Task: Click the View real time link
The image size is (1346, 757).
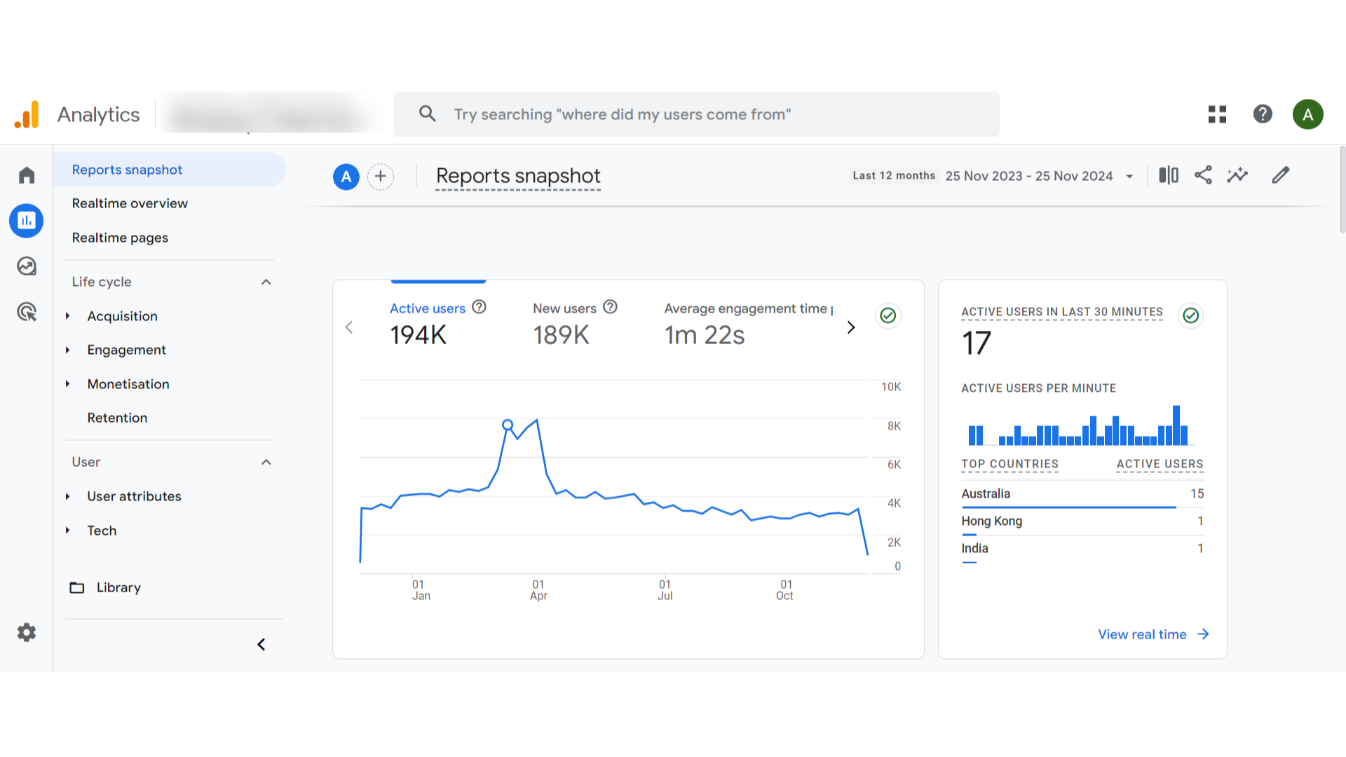Action: click(x=1143, y=634)
